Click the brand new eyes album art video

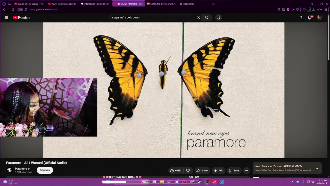pos(164,90)
